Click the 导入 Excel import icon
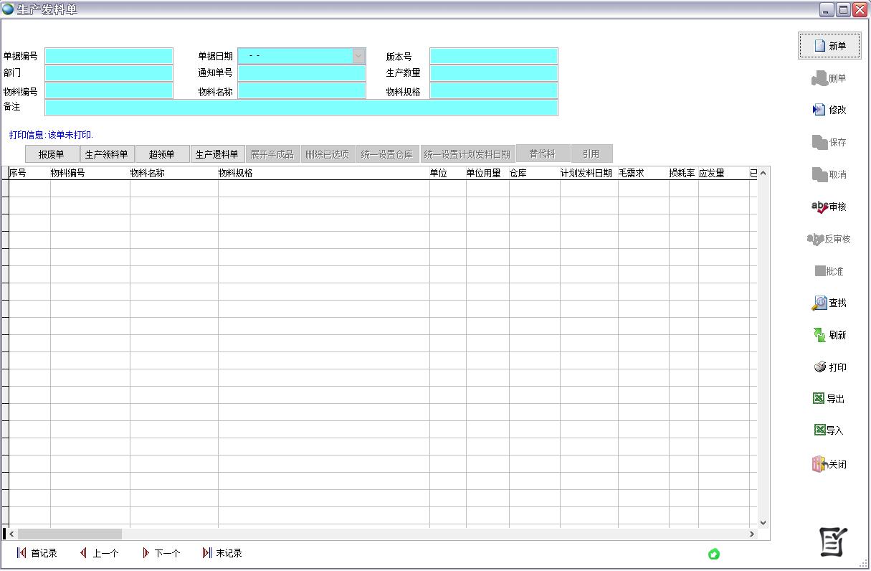The image size is (871, 571). (819, 430)
